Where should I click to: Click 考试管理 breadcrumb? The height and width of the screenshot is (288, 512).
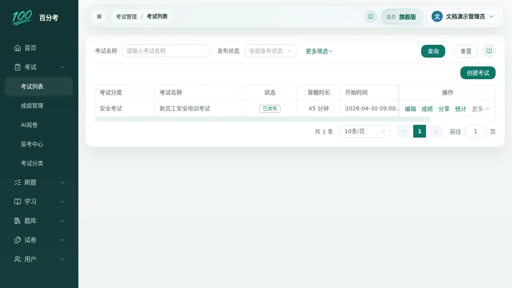[x=126, y=16]
